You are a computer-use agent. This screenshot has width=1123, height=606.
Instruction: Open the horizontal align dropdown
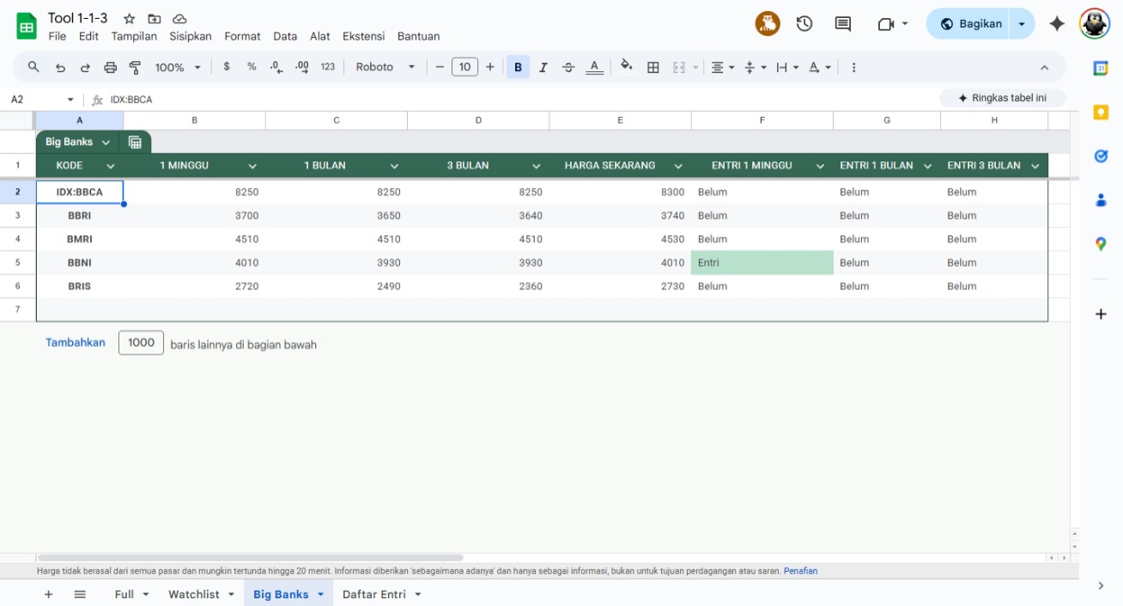[723, 67]
